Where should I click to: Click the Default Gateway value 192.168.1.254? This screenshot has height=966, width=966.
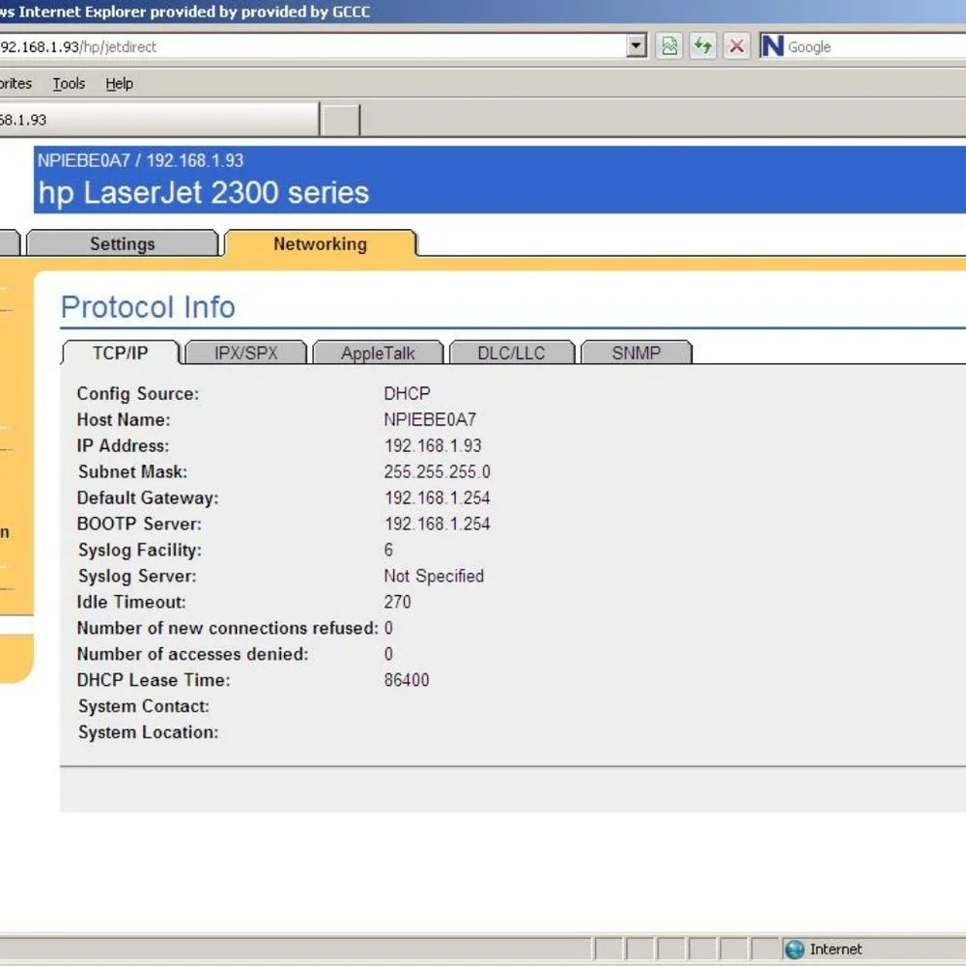point(438,497)
